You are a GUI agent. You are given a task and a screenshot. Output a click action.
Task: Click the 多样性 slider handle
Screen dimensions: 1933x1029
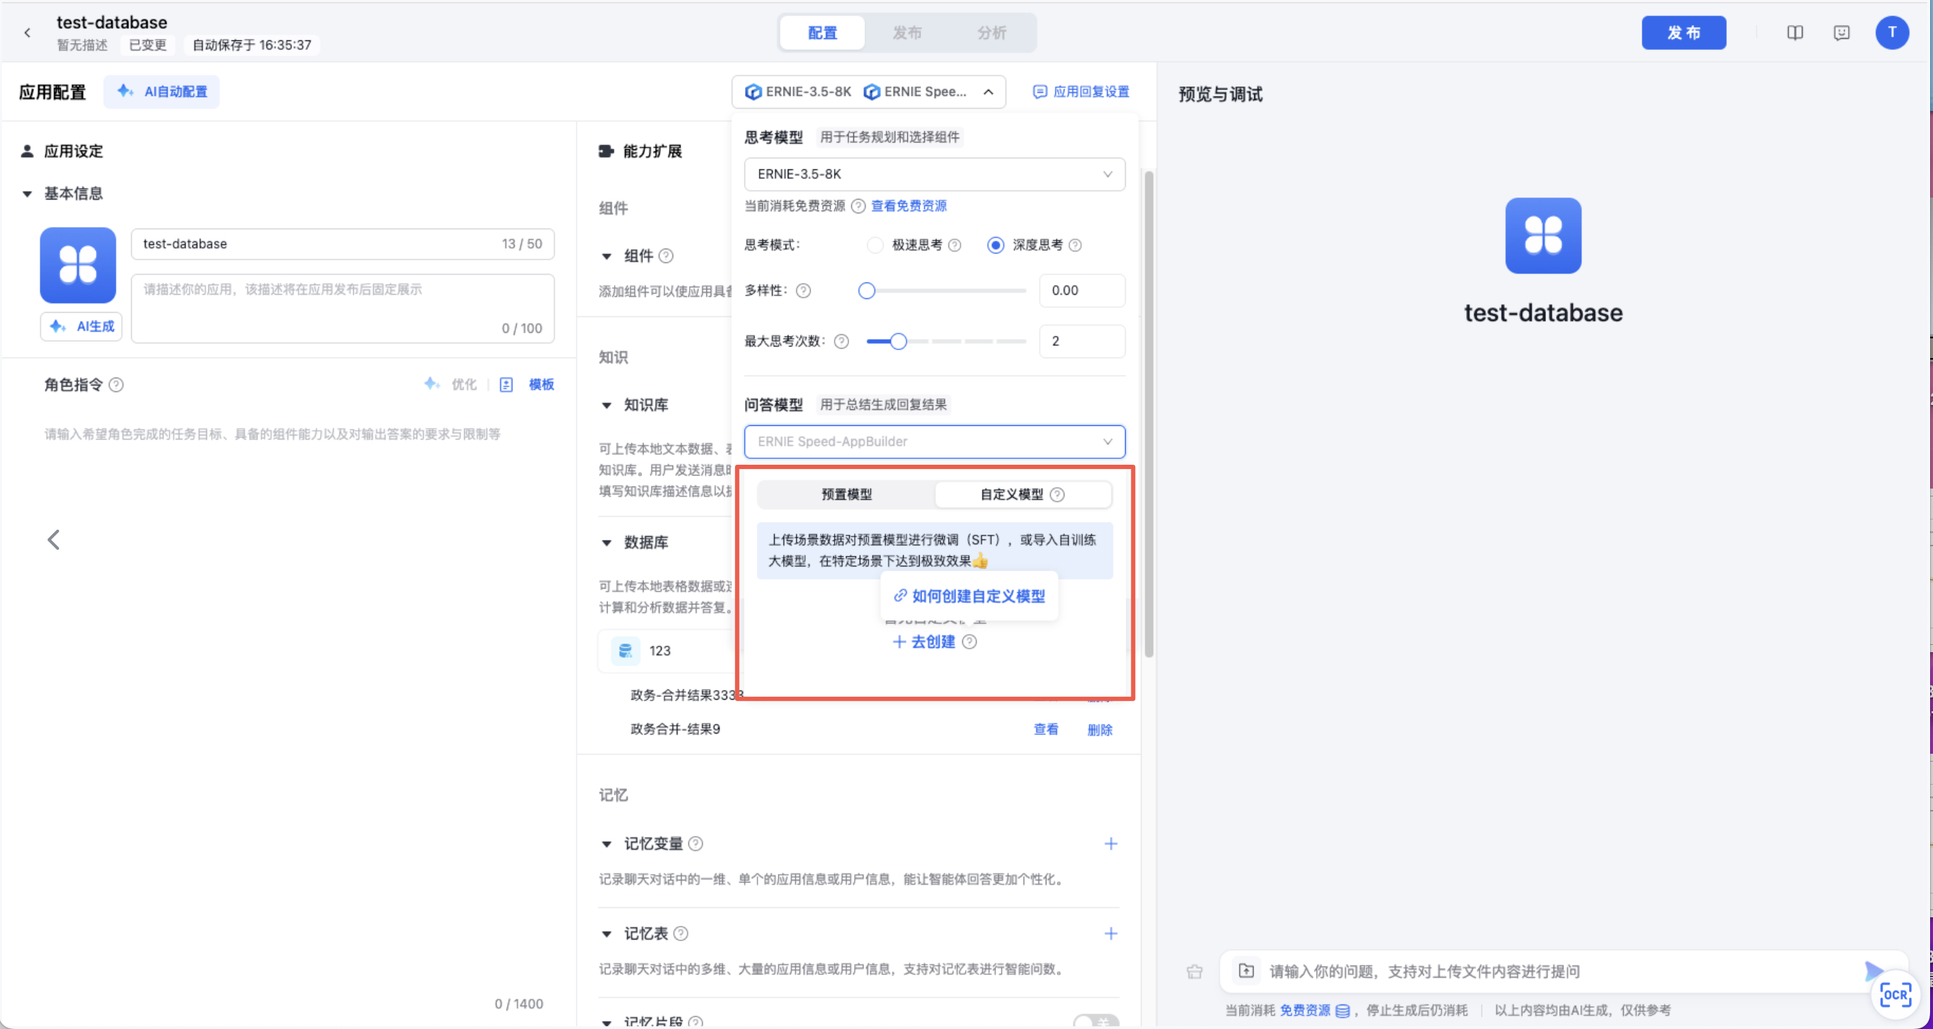866,290
